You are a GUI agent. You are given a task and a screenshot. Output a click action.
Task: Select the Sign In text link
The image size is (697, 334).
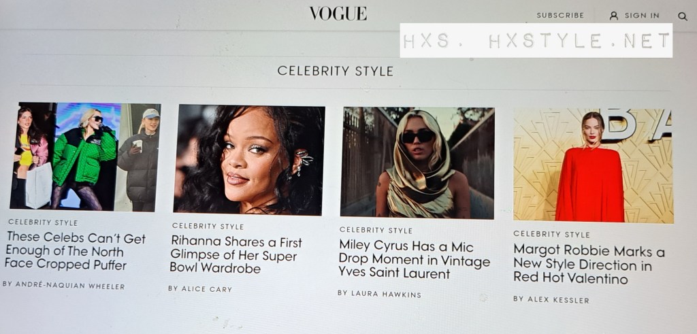(x=642, y=16)
